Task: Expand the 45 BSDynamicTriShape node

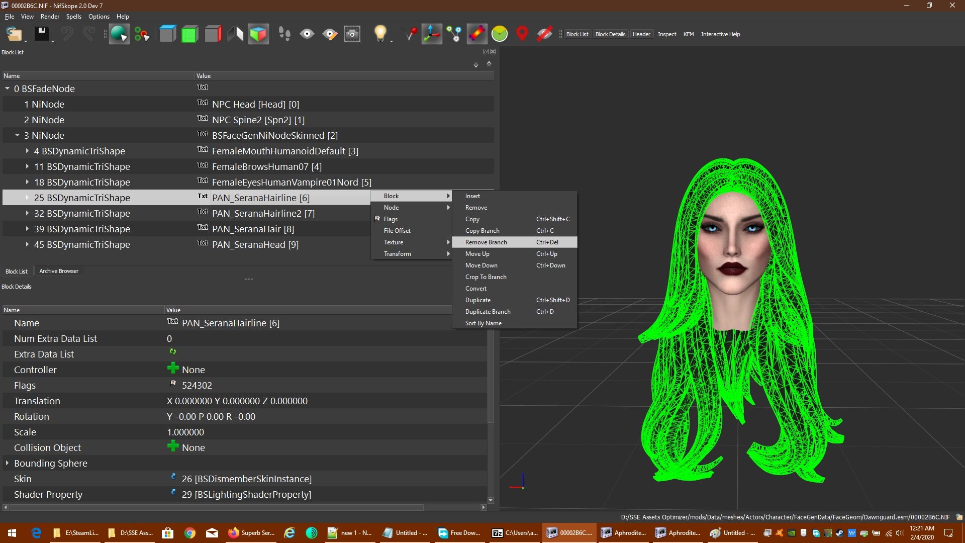Action: 27,244
